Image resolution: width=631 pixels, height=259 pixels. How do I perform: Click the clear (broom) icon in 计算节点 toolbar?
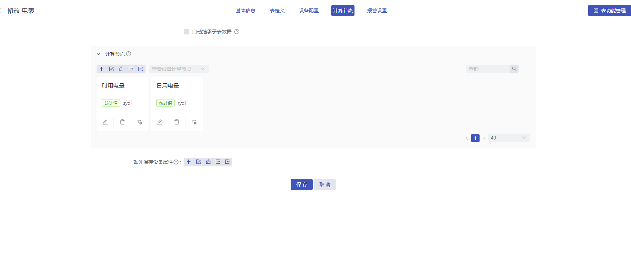[x=121, y=69]
